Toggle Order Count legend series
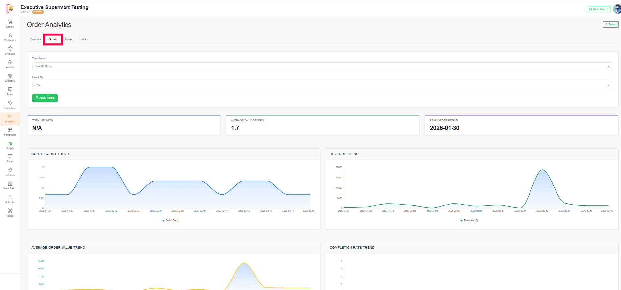Viewport: 621px width, 290px height. (x=170, y=221)
